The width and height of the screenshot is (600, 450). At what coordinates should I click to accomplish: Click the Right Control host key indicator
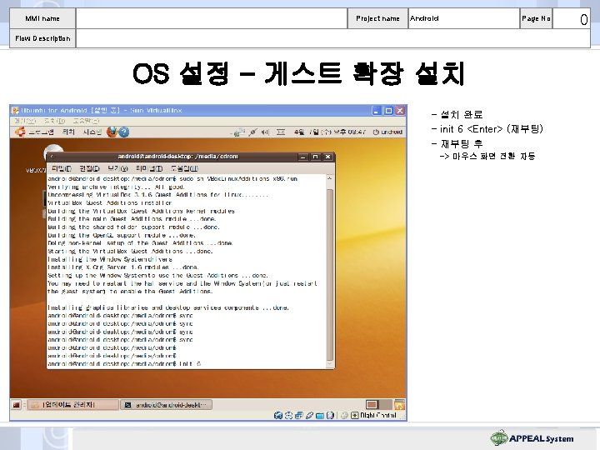pos(374,416)
